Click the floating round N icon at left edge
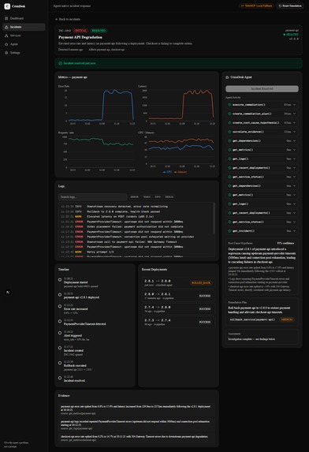Screen dimensions: 309x452 tap(8, 293)
